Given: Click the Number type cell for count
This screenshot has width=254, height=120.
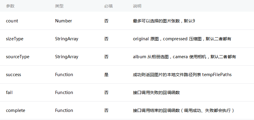Looking at the screenshot, I should [x=63, y=21].
